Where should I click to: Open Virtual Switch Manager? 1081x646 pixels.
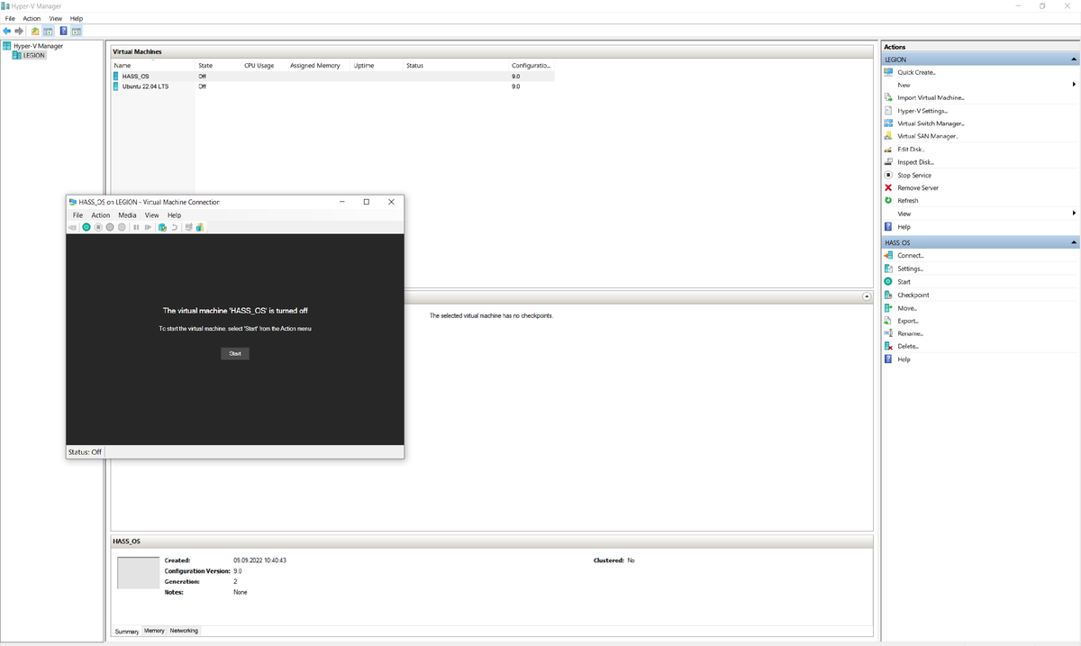[x=931, y=123]
